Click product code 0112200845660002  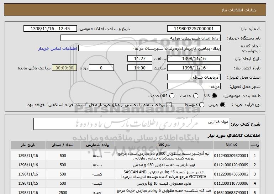tap(231, 174)
